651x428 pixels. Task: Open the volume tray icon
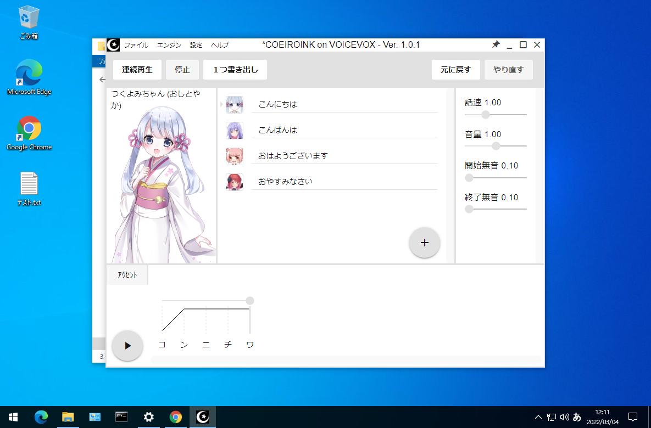(564, 417)
